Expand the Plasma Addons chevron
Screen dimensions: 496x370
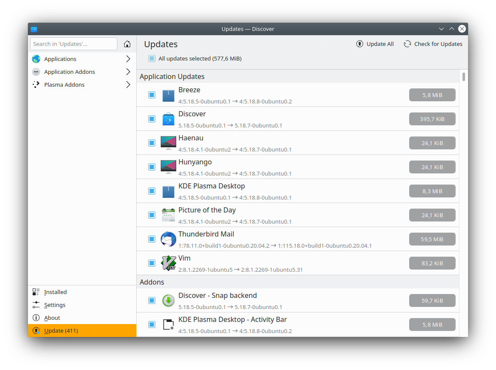coord(128,85)
